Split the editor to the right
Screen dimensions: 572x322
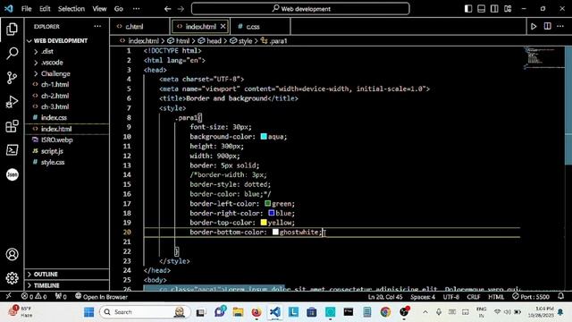coord(547,26)
